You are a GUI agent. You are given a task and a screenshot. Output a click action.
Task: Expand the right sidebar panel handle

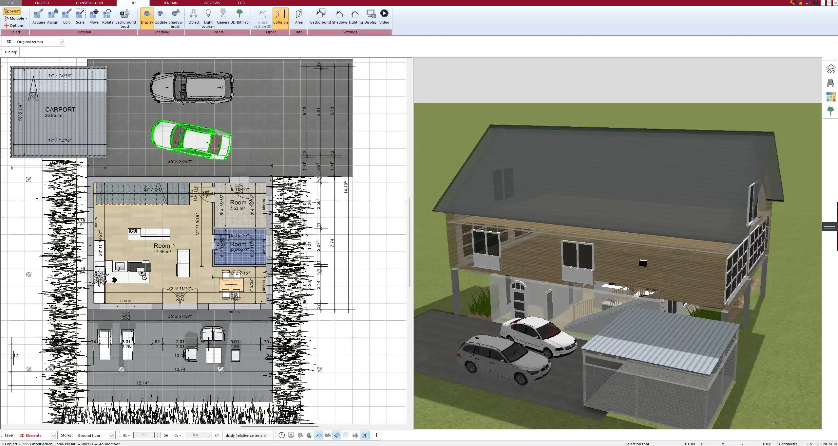click(x=829, y=226)
